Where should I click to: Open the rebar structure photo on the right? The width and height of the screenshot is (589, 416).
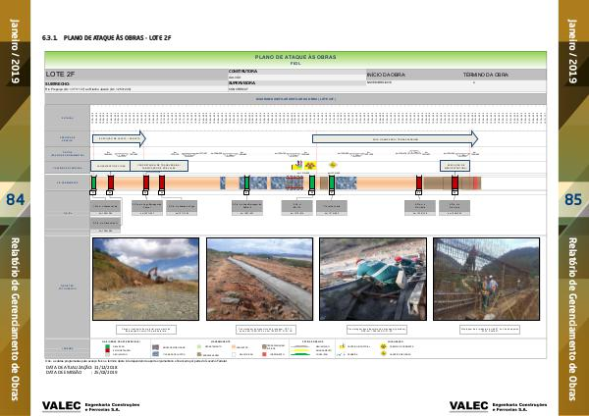coord(486,266)
